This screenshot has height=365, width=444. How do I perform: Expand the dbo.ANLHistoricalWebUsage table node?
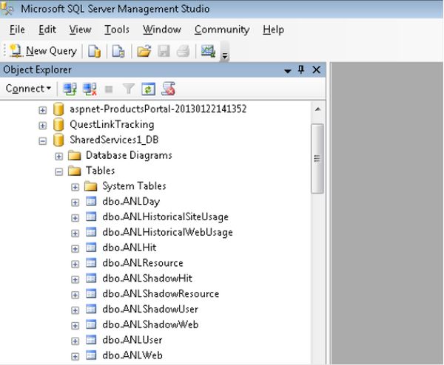[75, 233]
